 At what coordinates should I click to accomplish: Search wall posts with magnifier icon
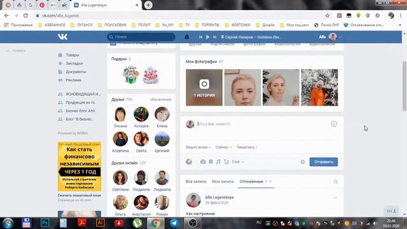336,182
